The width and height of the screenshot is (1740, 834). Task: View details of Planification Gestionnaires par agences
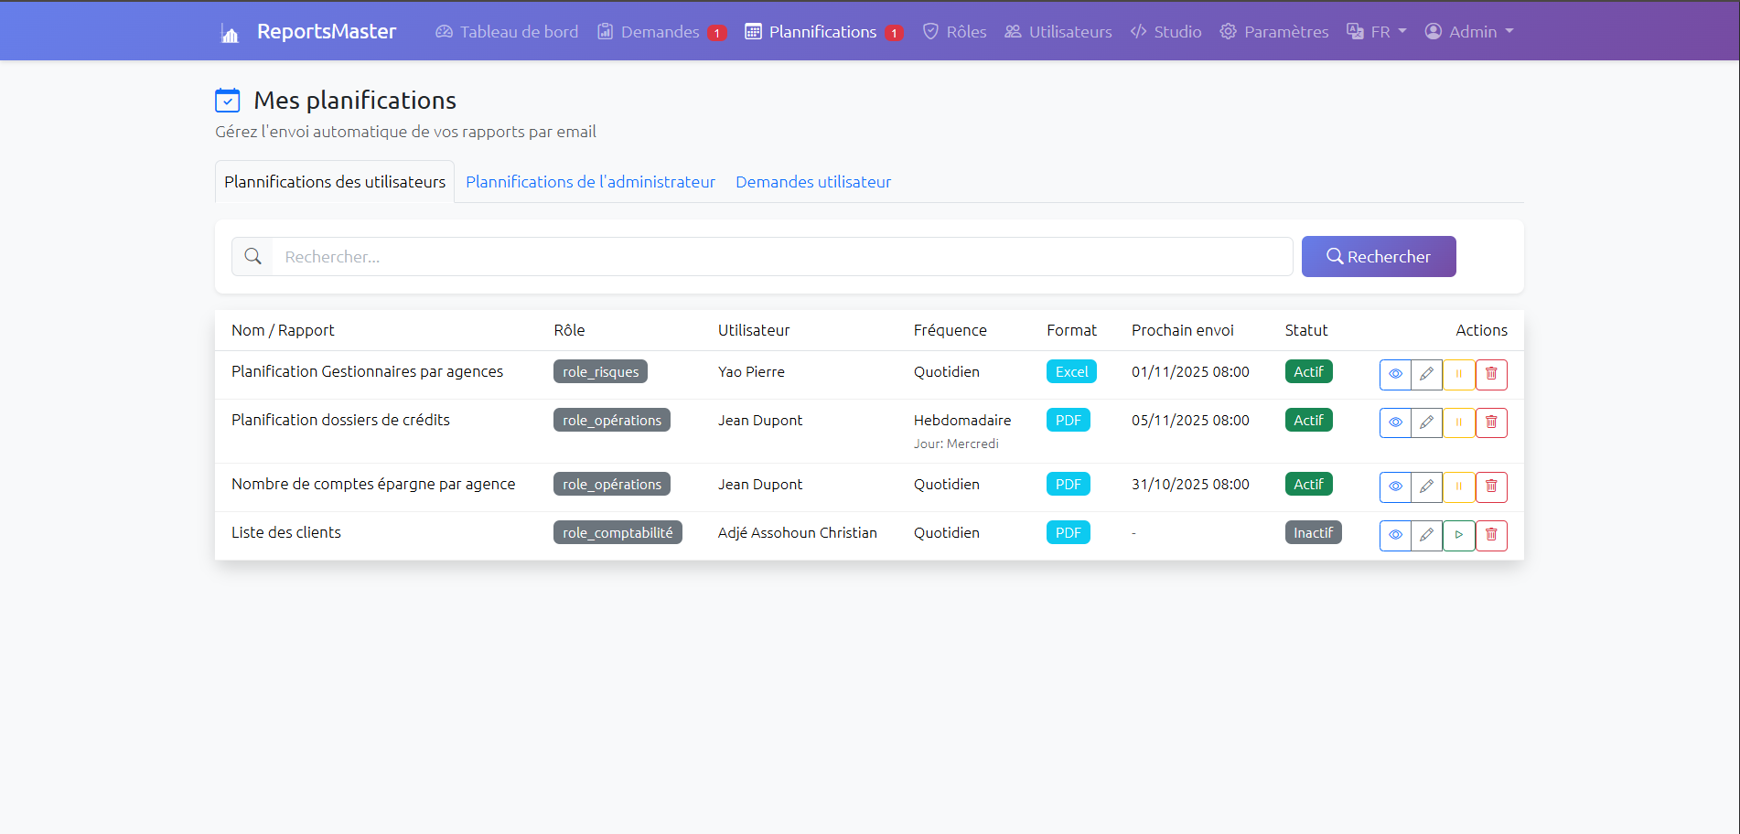(1394, 374)
